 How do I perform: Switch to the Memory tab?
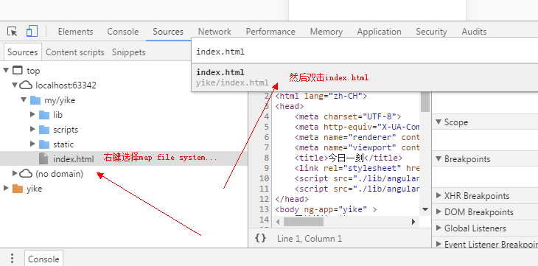[x=326, y=32]
